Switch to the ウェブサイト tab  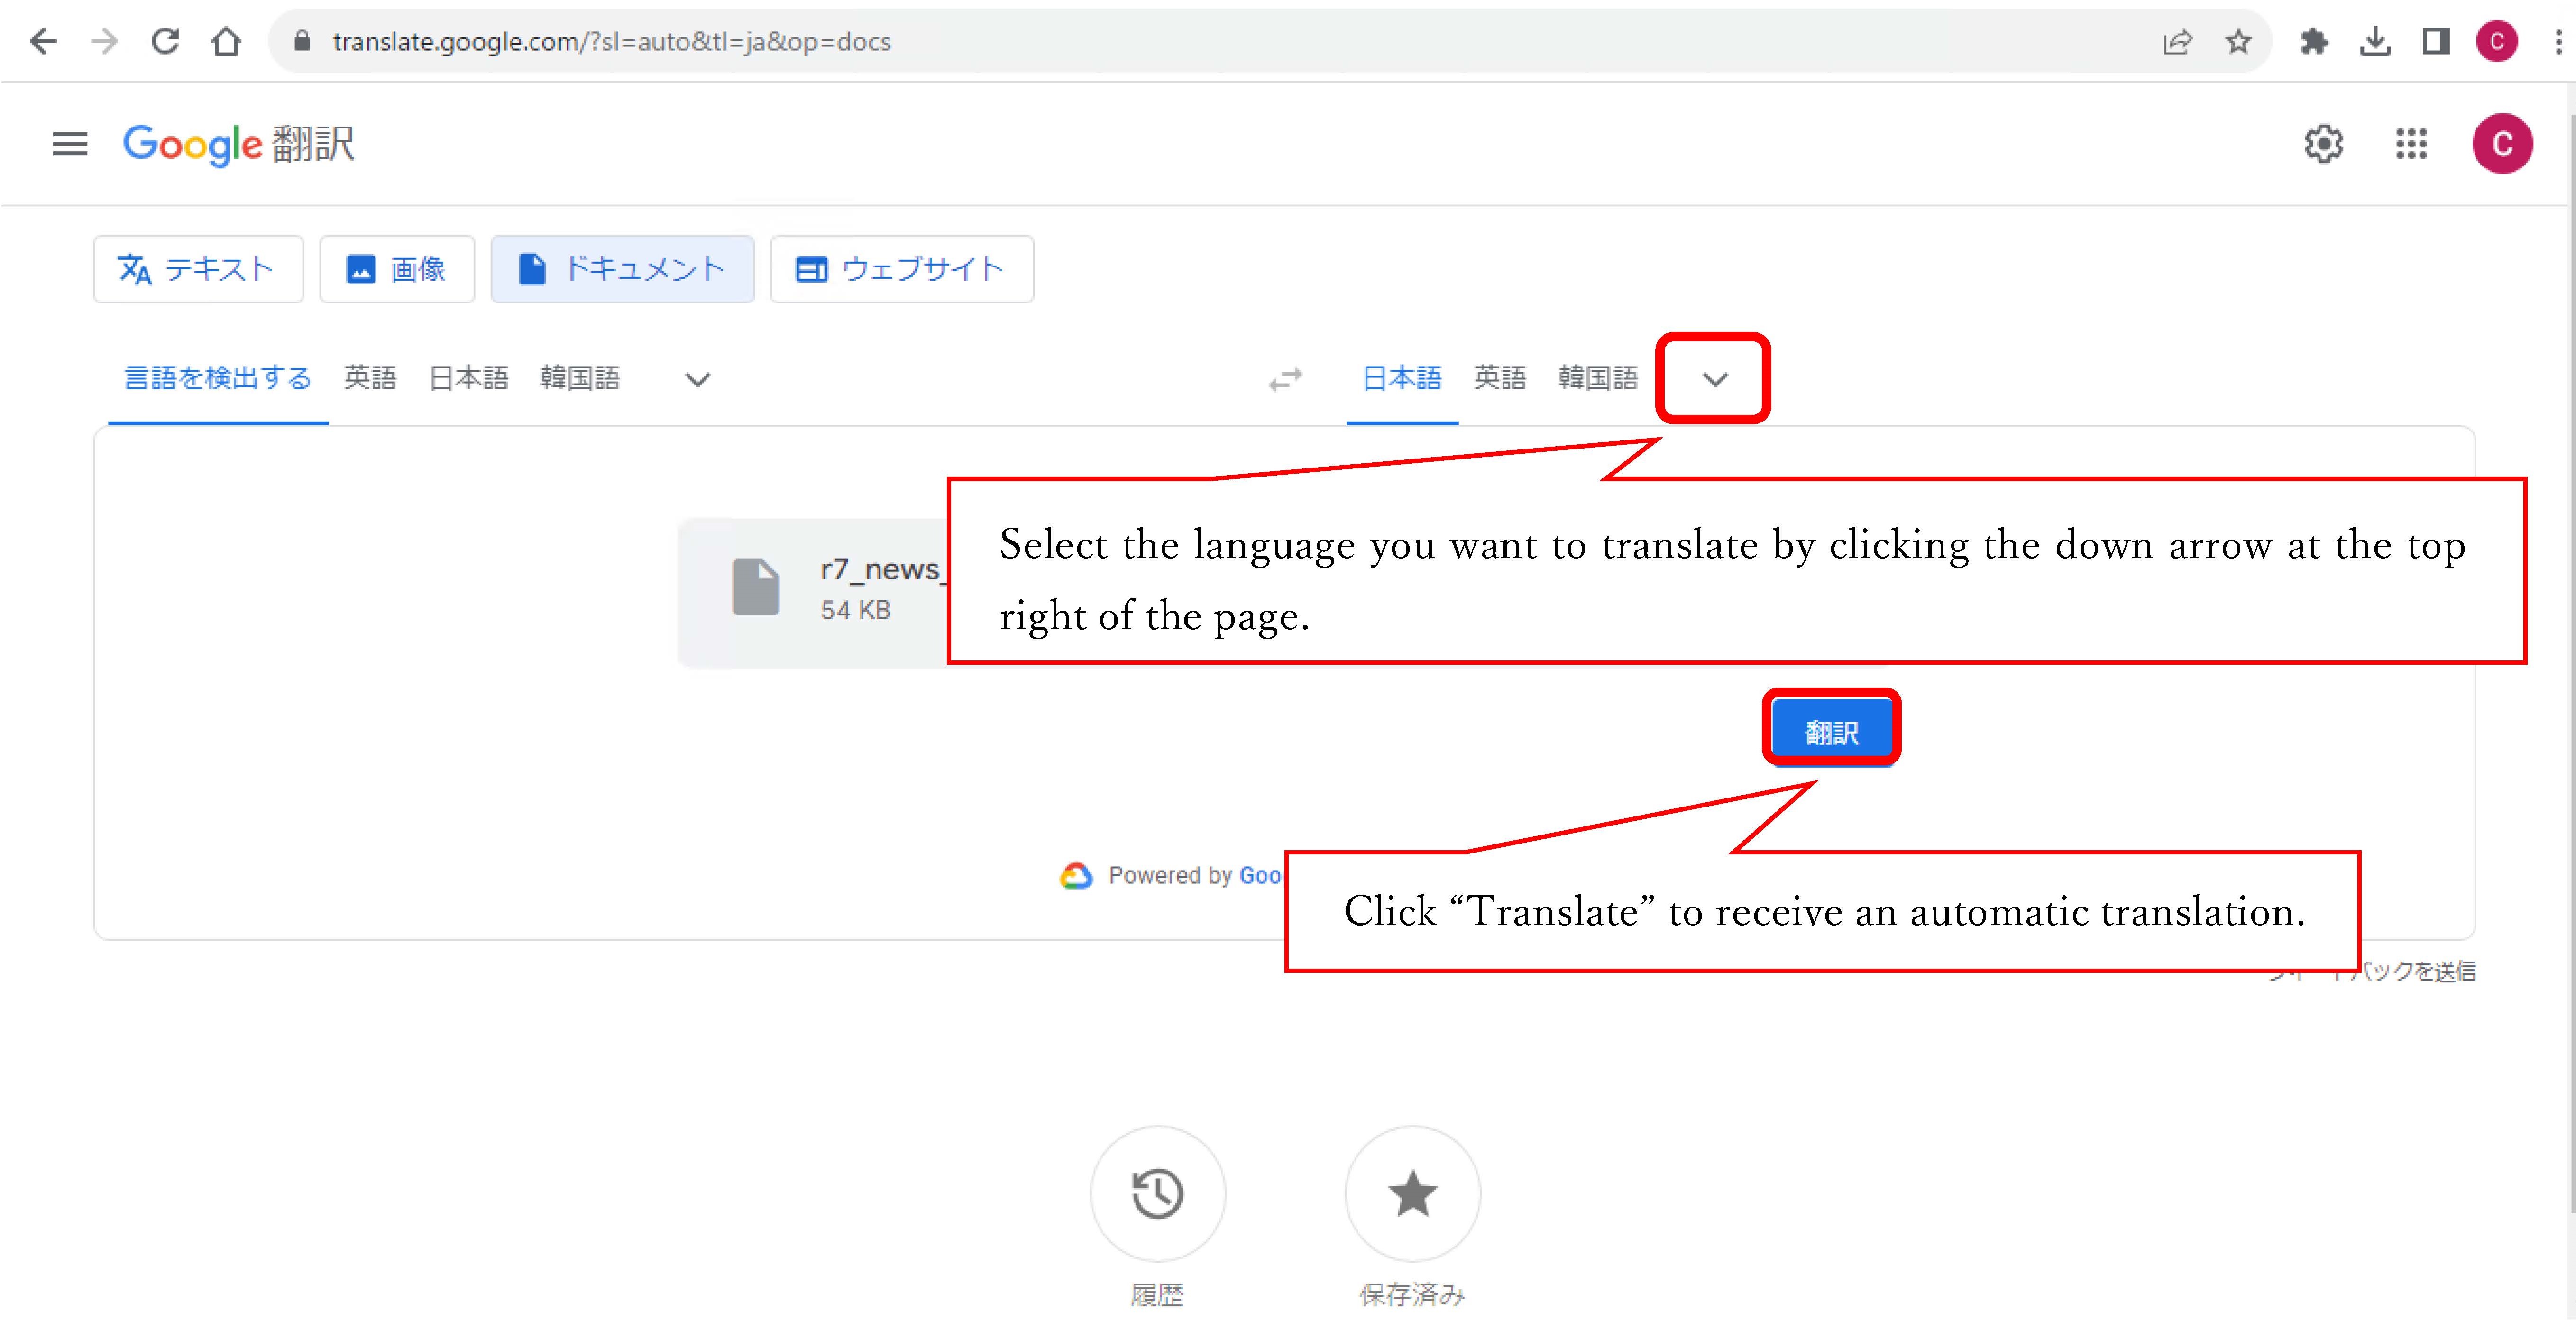point(901,269)
